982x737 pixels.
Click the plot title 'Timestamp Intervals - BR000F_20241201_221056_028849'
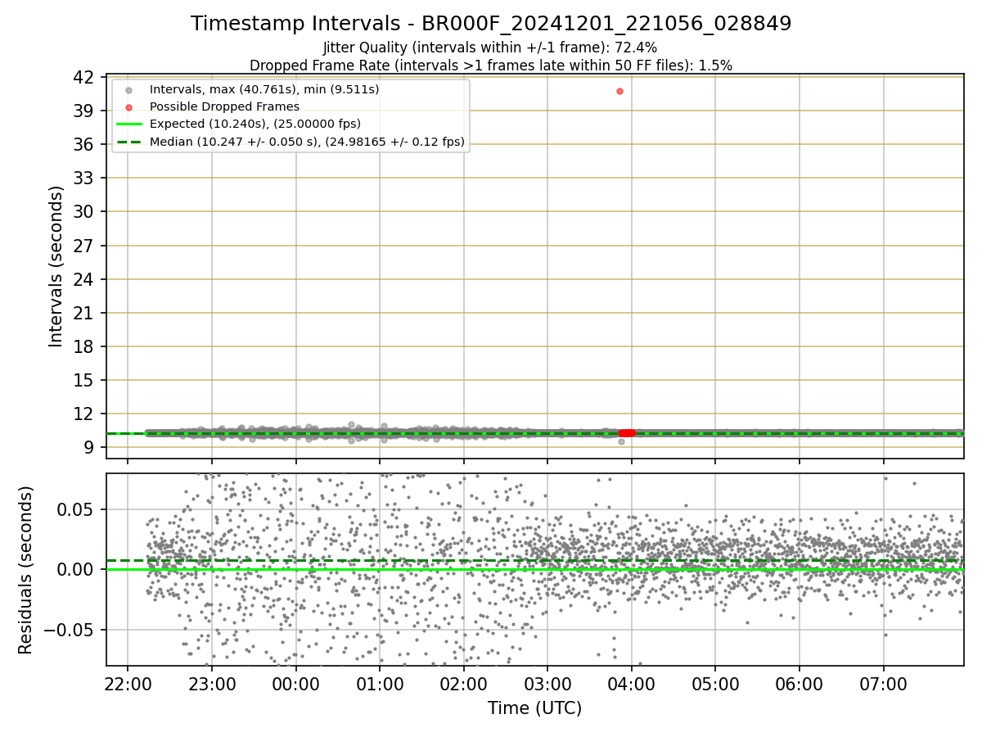coord(491,24)
